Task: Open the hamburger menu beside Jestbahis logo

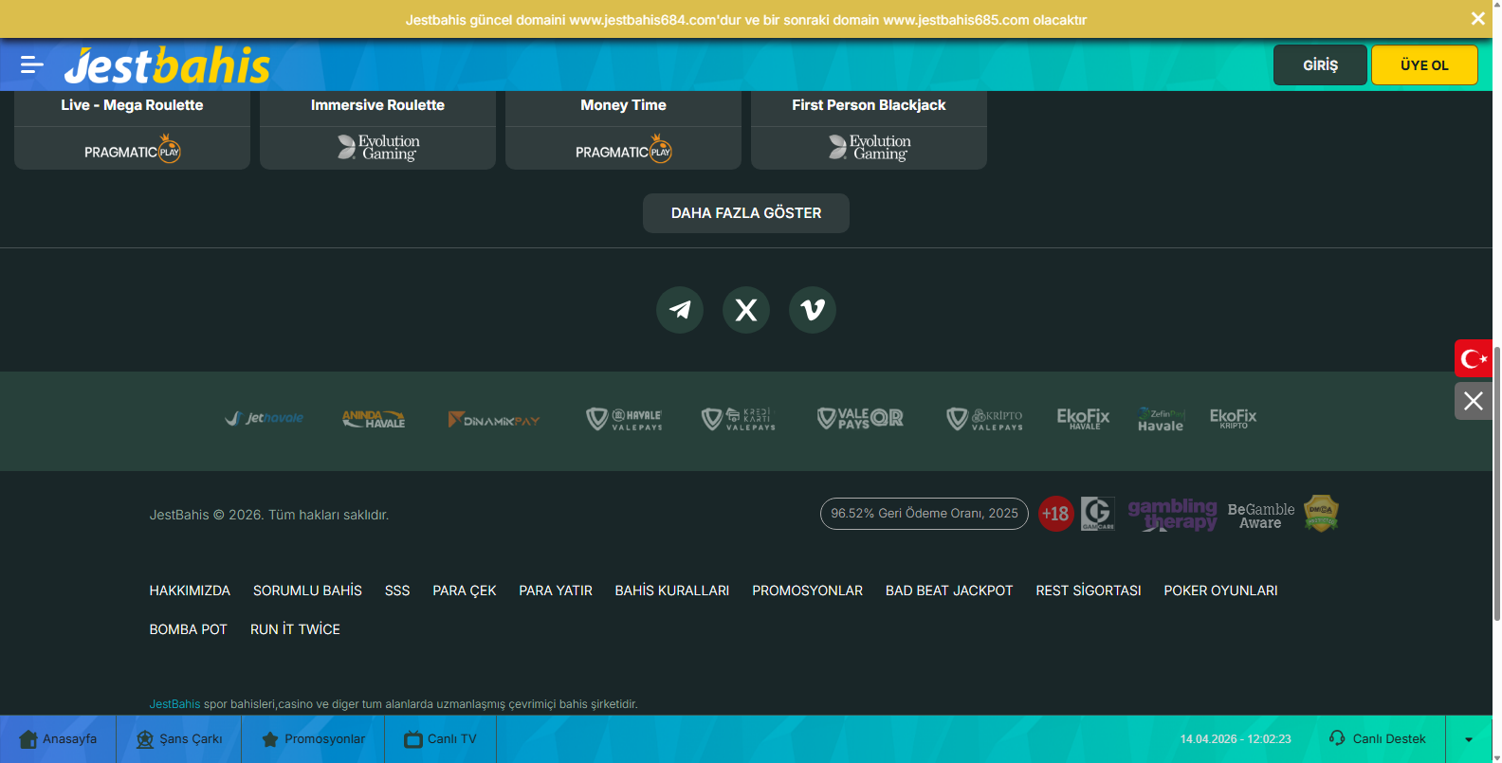Action: (x=32, y=64)
